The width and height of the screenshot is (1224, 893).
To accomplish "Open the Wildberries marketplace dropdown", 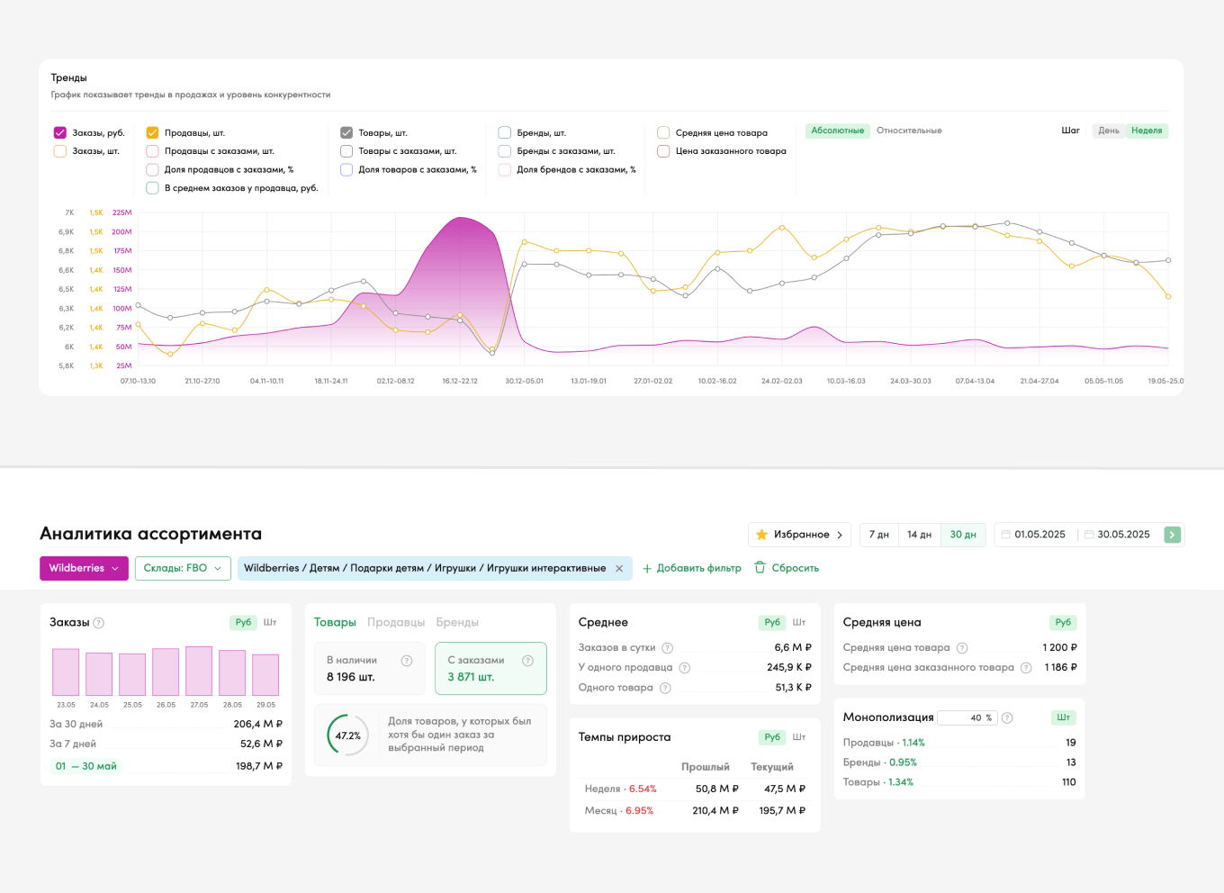I will pyautogui.click(x=84, y=569).
